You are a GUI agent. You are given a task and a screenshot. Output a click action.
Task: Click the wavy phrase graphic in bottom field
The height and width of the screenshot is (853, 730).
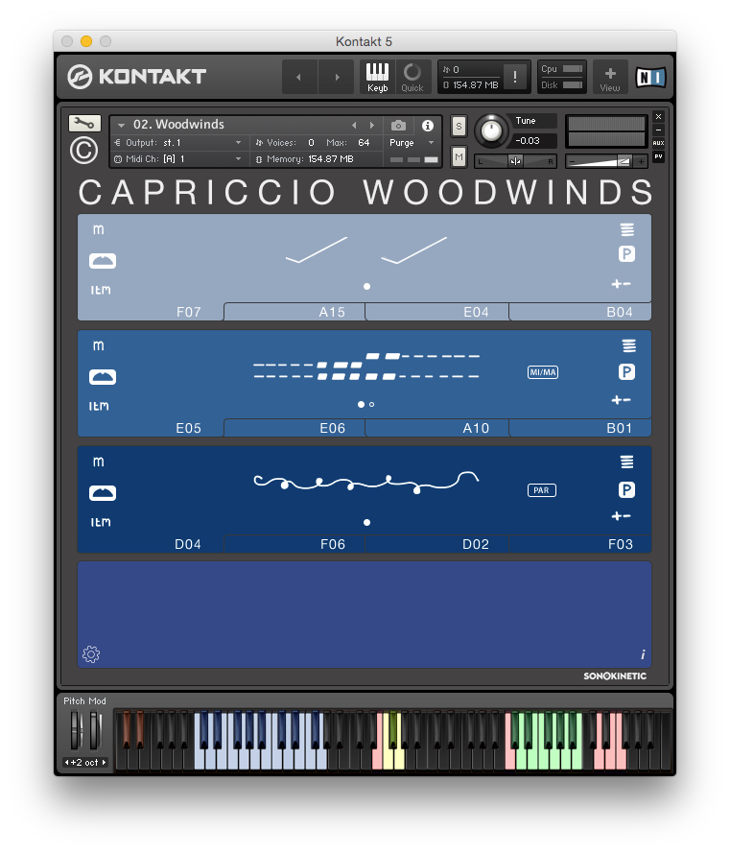pyautogui.click(x=366, y=482)
